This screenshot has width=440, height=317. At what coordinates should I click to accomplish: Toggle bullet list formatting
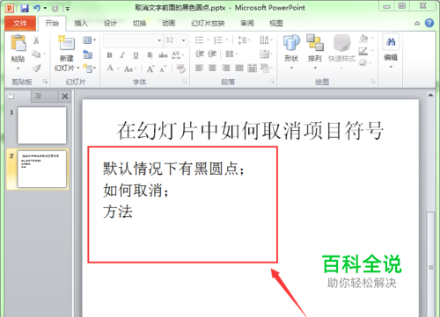200,40
